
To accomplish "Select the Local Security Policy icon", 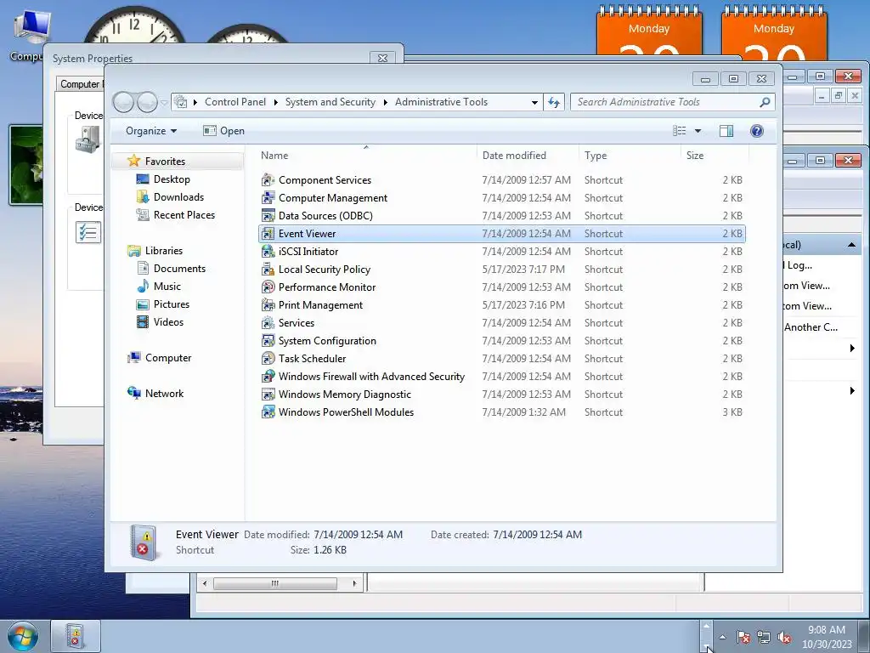I will [268, 270].
